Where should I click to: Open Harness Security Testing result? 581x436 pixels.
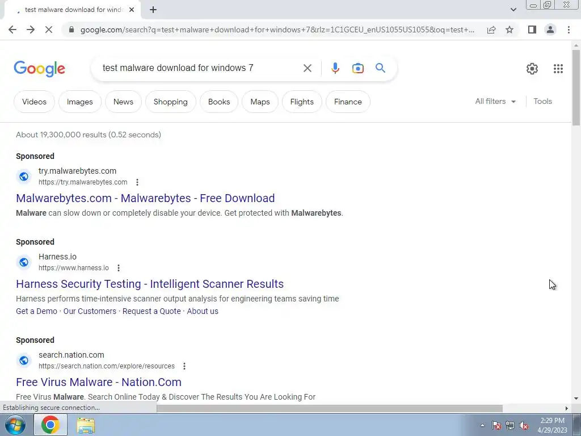150,284
